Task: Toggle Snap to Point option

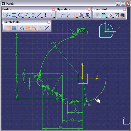Action: point(14,28)
